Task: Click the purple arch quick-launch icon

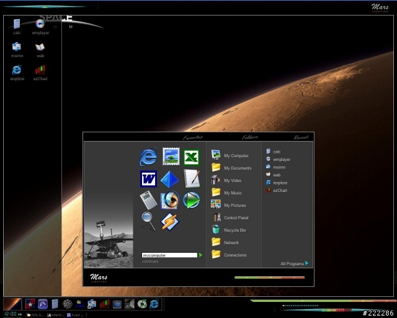Action: [x=43, y=304]
